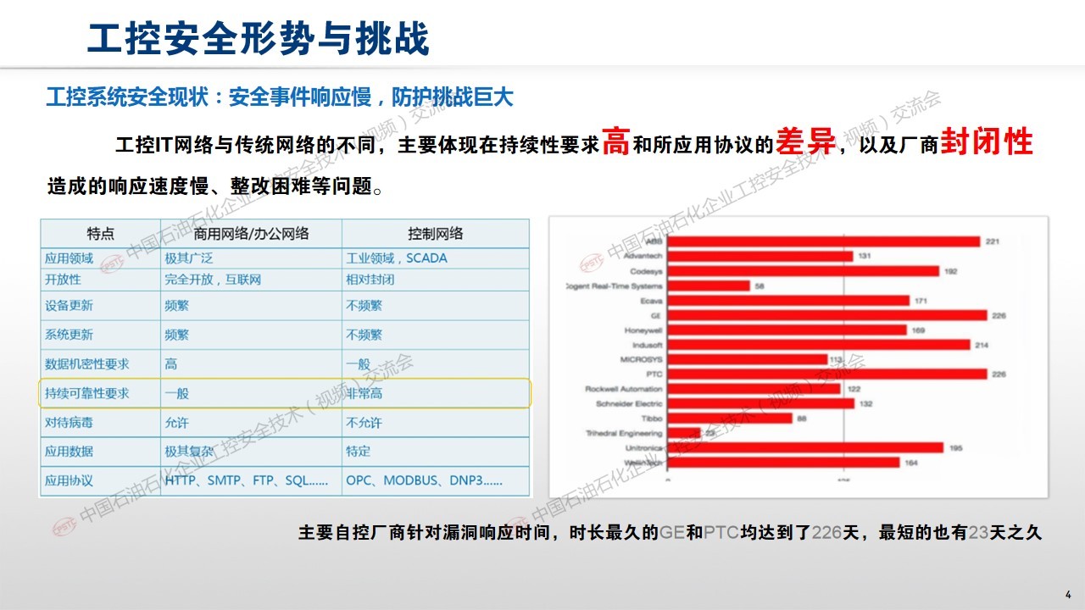Click the cell 工业领域，SCADA
This screenshot has width=1085, height=610.
coord(396,258)
